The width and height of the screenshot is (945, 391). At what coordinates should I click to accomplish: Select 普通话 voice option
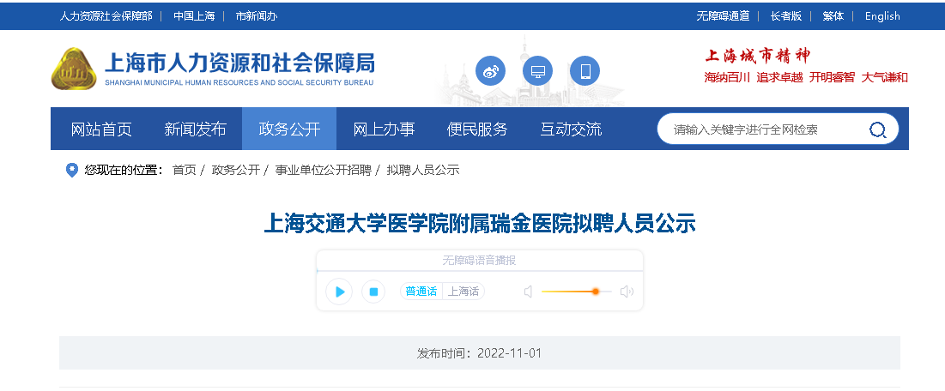[421, 292]
